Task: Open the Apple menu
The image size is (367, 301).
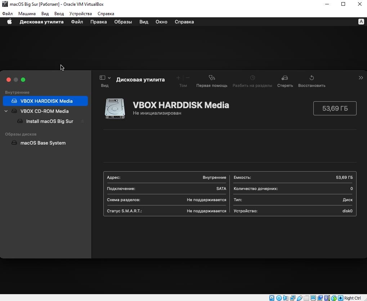Action: coord(9,22)
